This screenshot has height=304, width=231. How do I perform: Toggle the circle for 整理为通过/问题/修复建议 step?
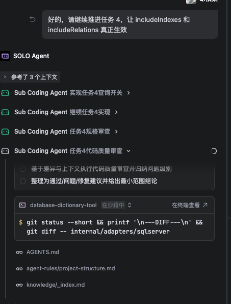(23, 181)
